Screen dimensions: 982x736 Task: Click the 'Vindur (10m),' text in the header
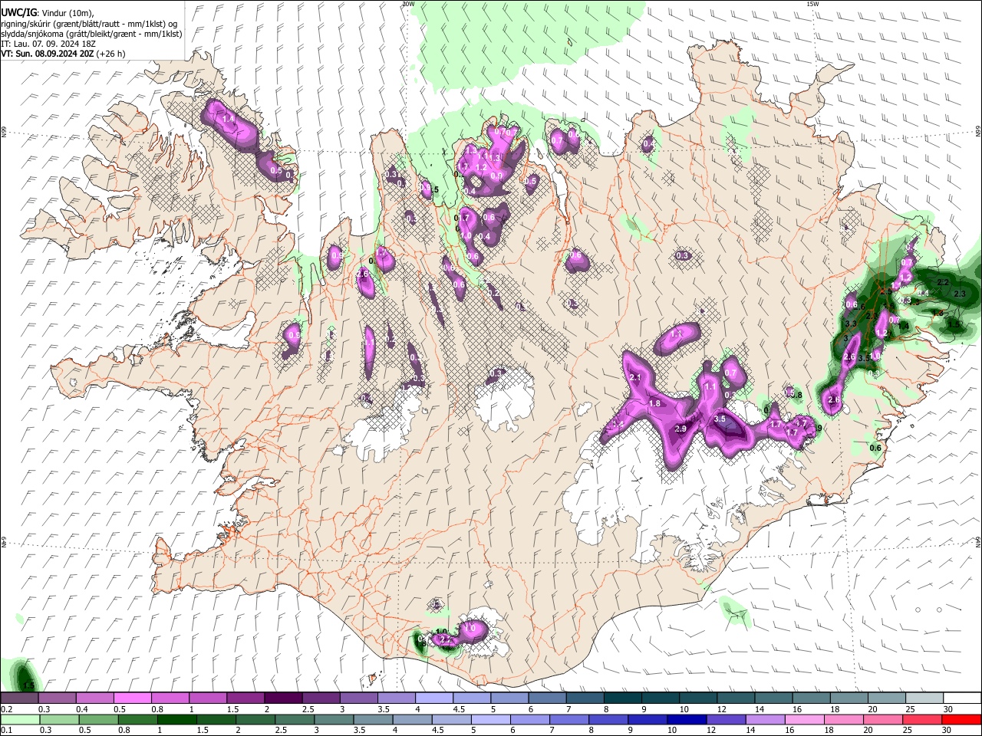(67, 13)
